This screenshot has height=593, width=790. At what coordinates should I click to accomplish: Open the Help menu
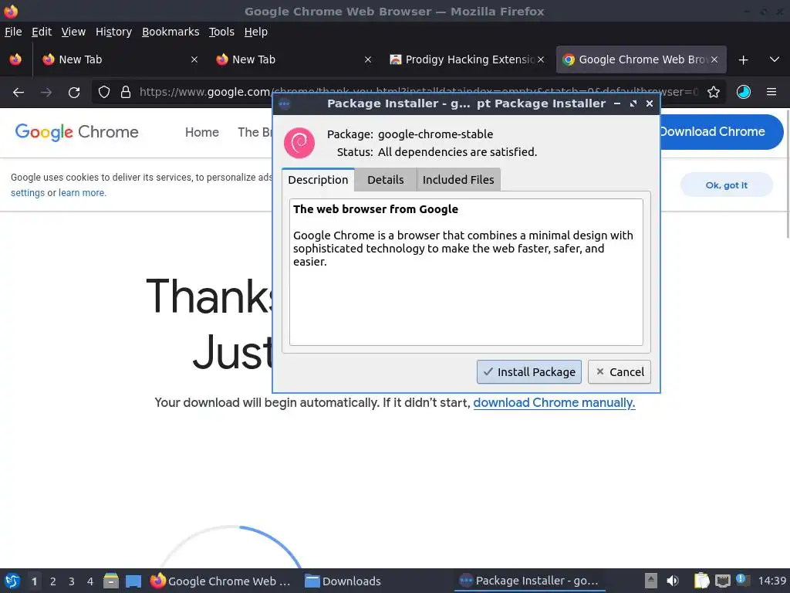(255, 32)
